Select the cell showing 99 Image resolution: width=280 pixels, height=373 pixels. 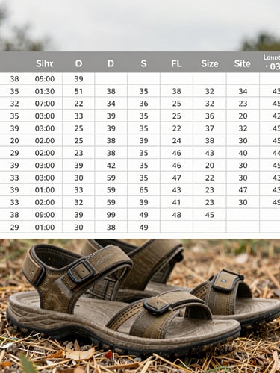111,215
